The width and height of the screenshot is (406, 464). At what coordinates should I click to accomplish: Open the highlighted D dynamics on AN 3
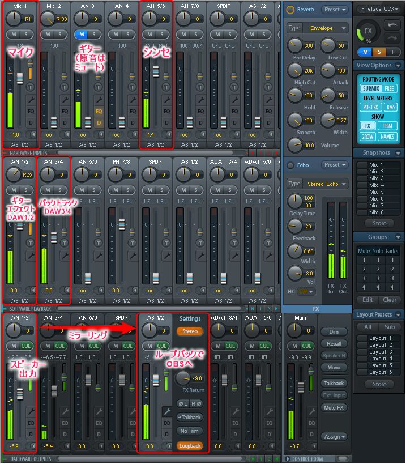coord(99,122)
